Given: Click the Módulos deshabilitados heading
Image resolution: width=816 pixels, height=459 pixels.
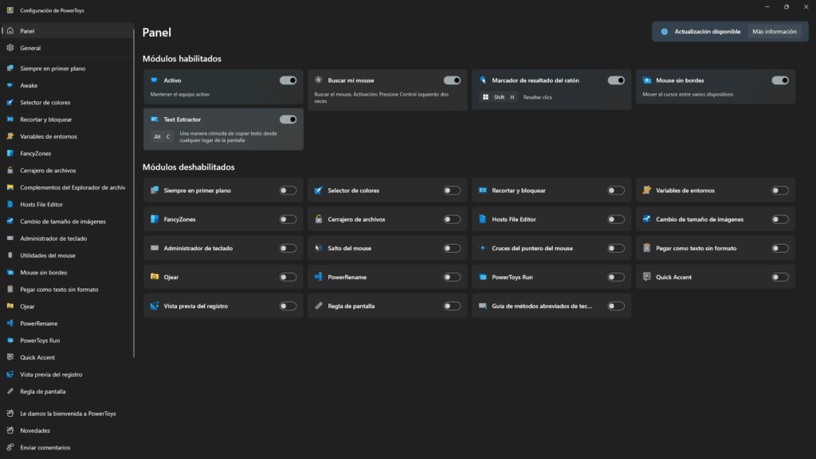Looking at the screenshot, I should [x=188, y=167].
